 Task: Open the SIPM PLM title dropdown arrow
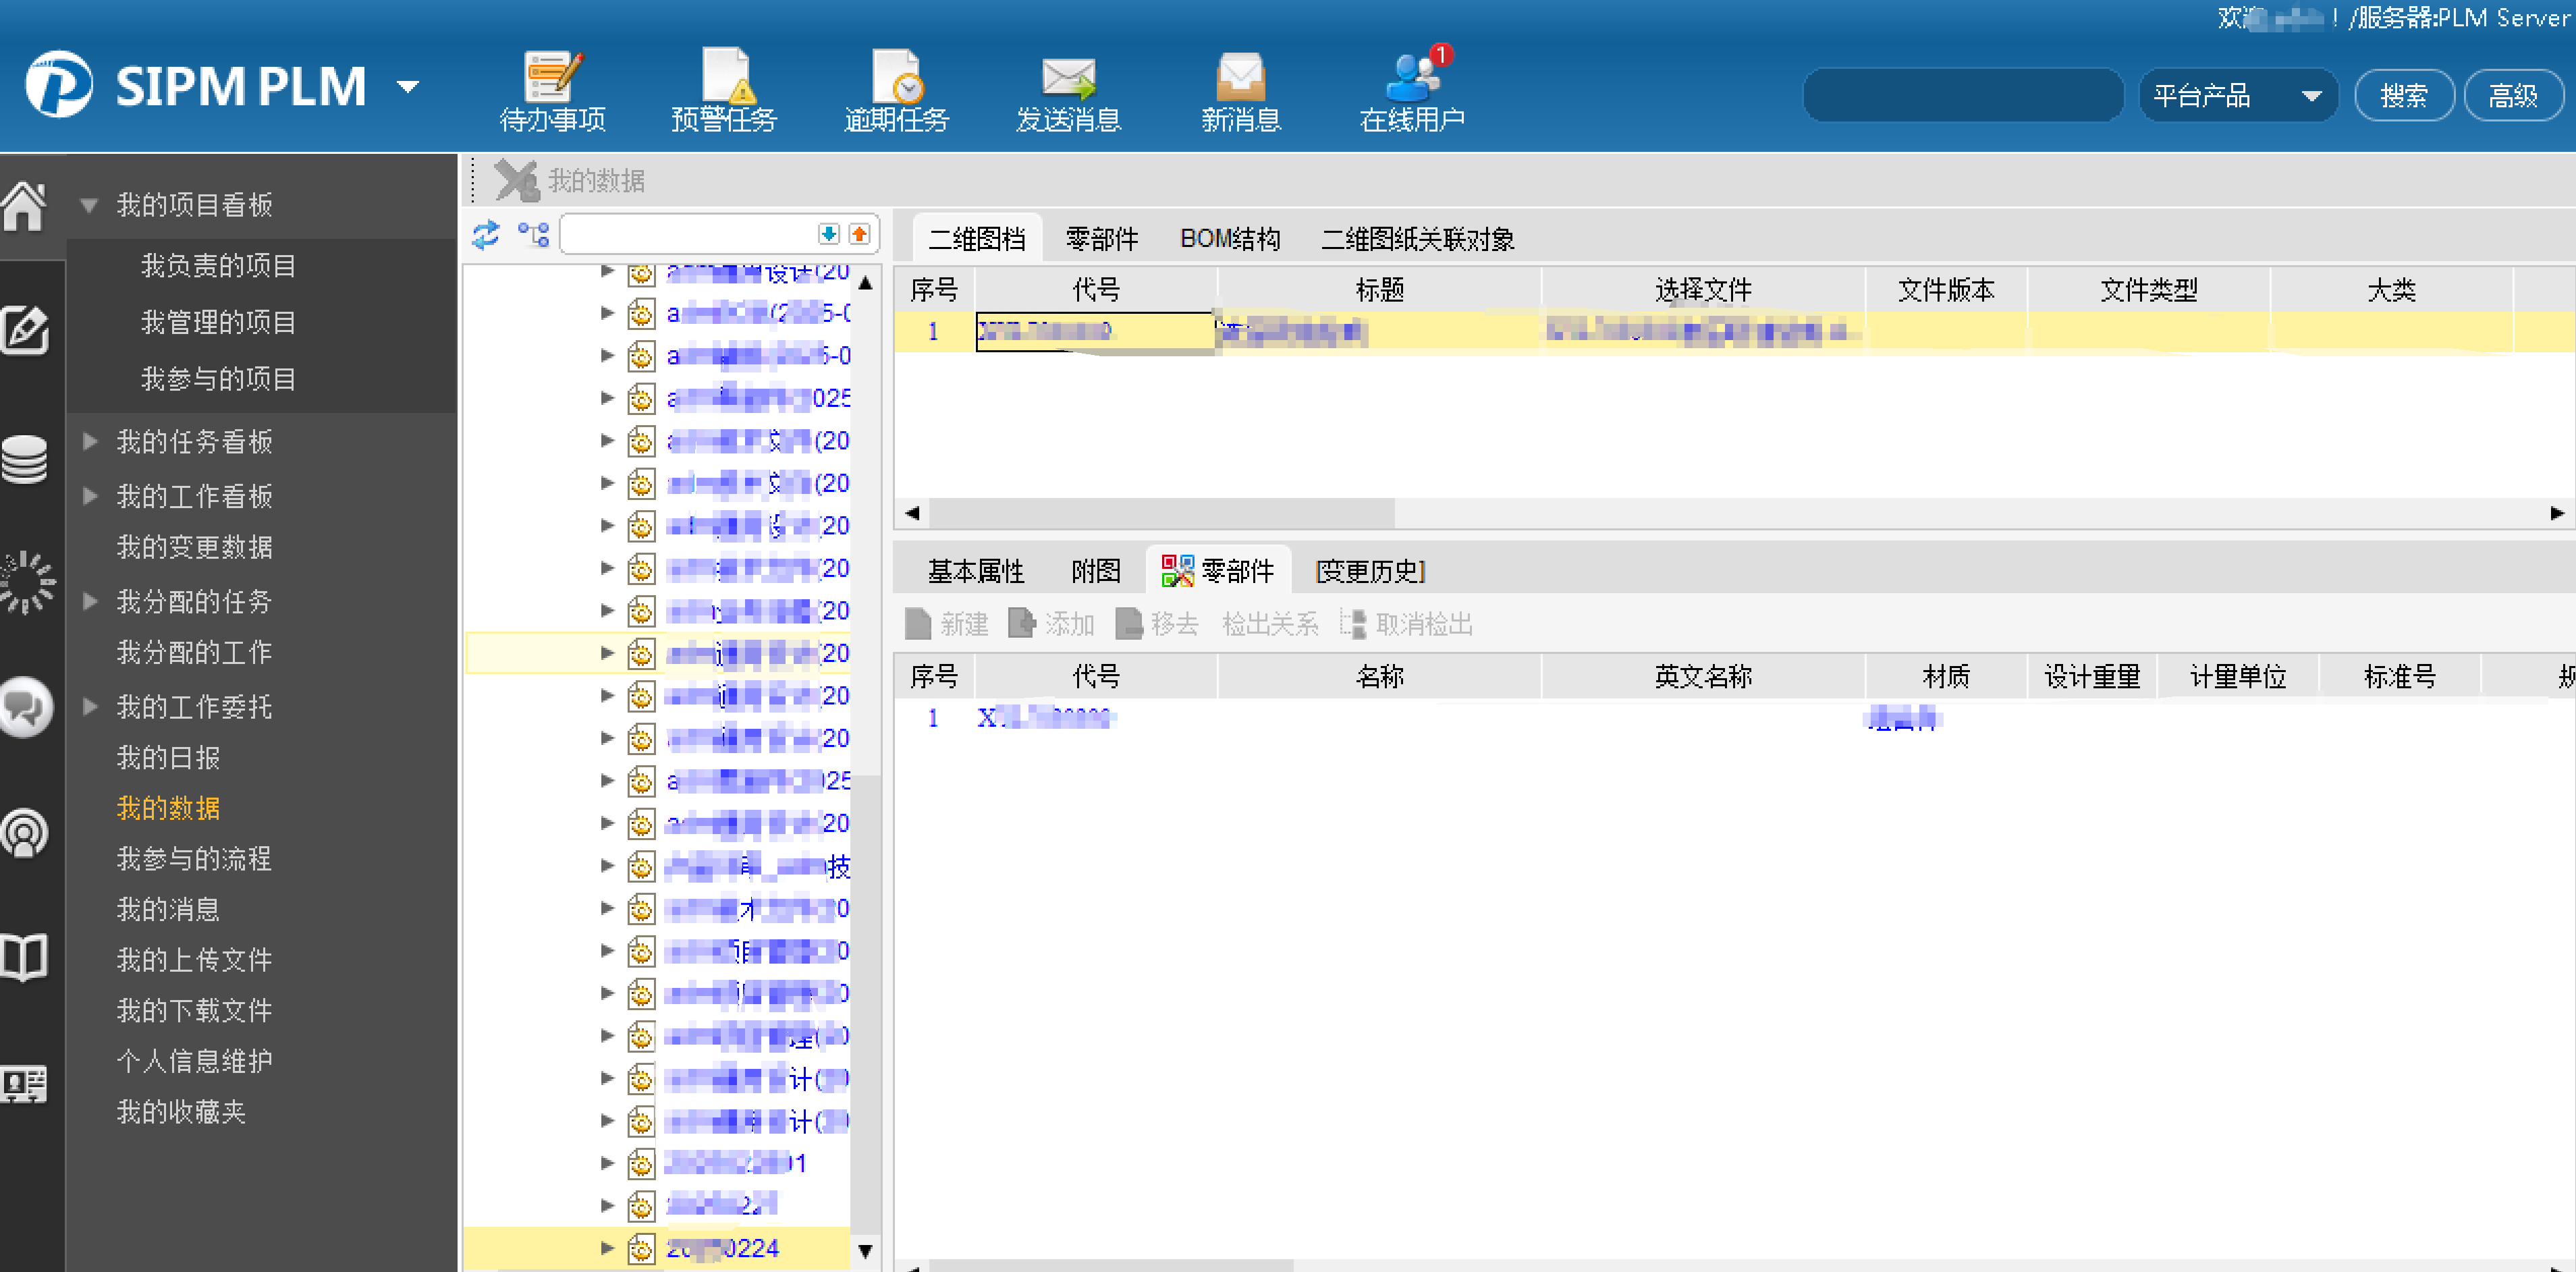point(407,87)
